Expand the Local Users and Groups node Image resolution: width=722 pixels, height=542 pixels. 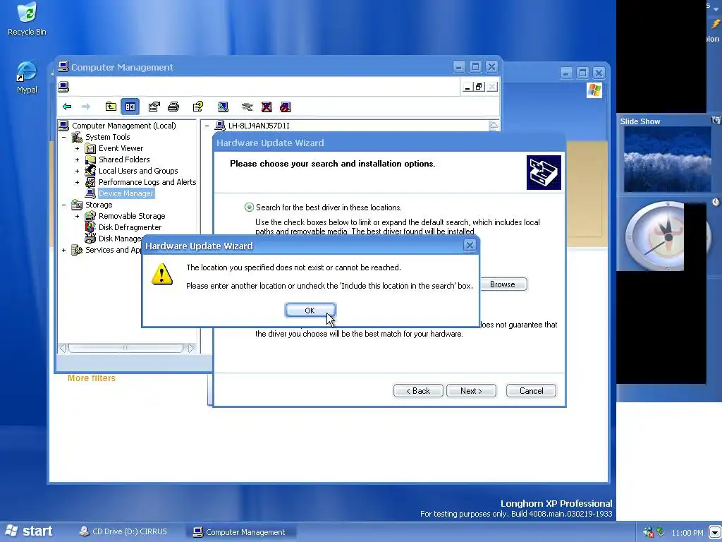click(x=78, y=171)
